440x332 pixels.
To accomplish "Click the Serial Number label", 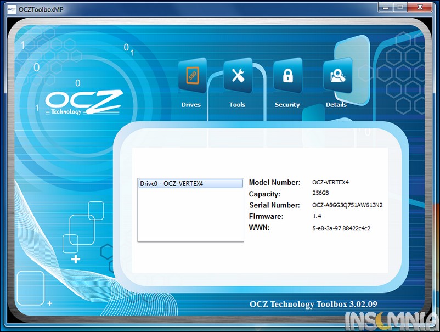I will point(274,205).
